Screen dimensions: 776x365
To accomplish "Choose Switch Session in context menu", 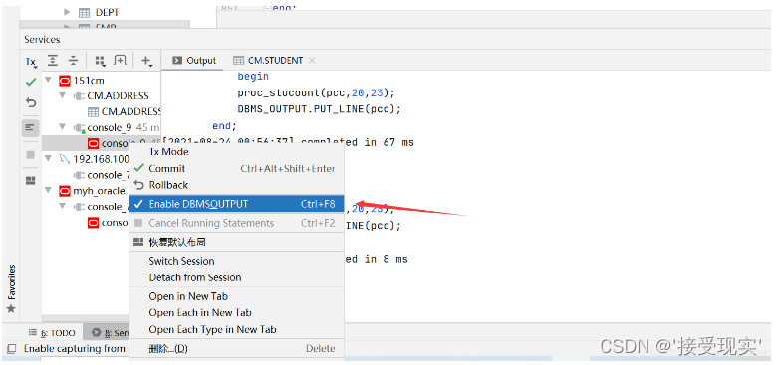I will (236, 261).
